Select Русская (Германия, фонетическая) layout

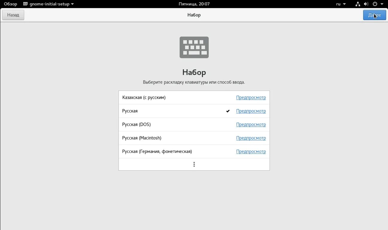coord(157,151)
